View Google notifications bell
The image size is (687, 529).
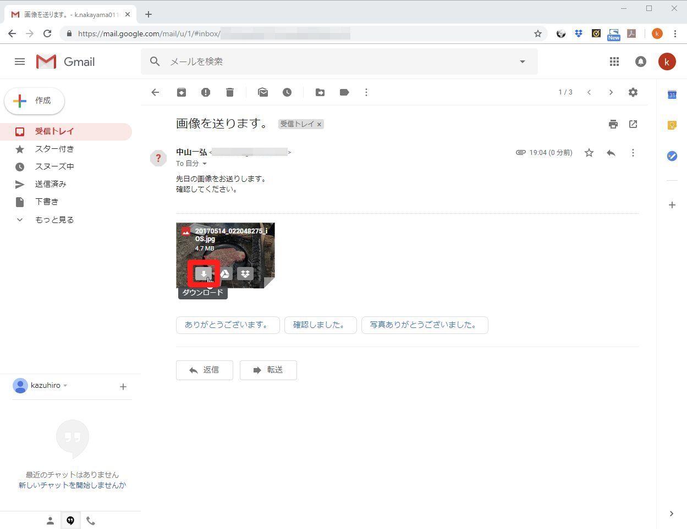click(641, 62)
